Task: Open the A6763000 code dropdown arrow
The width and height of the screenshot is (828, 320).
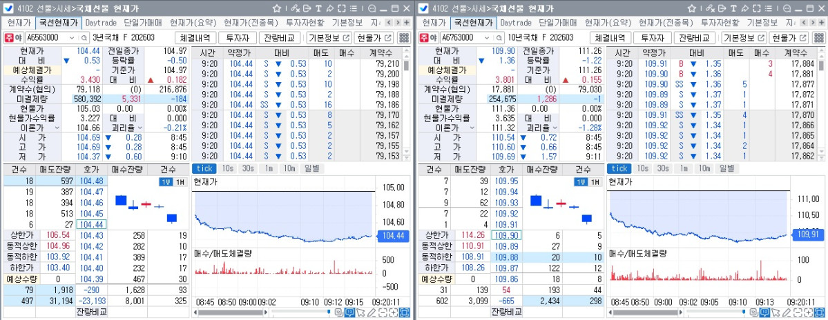Action: point(487,38)
